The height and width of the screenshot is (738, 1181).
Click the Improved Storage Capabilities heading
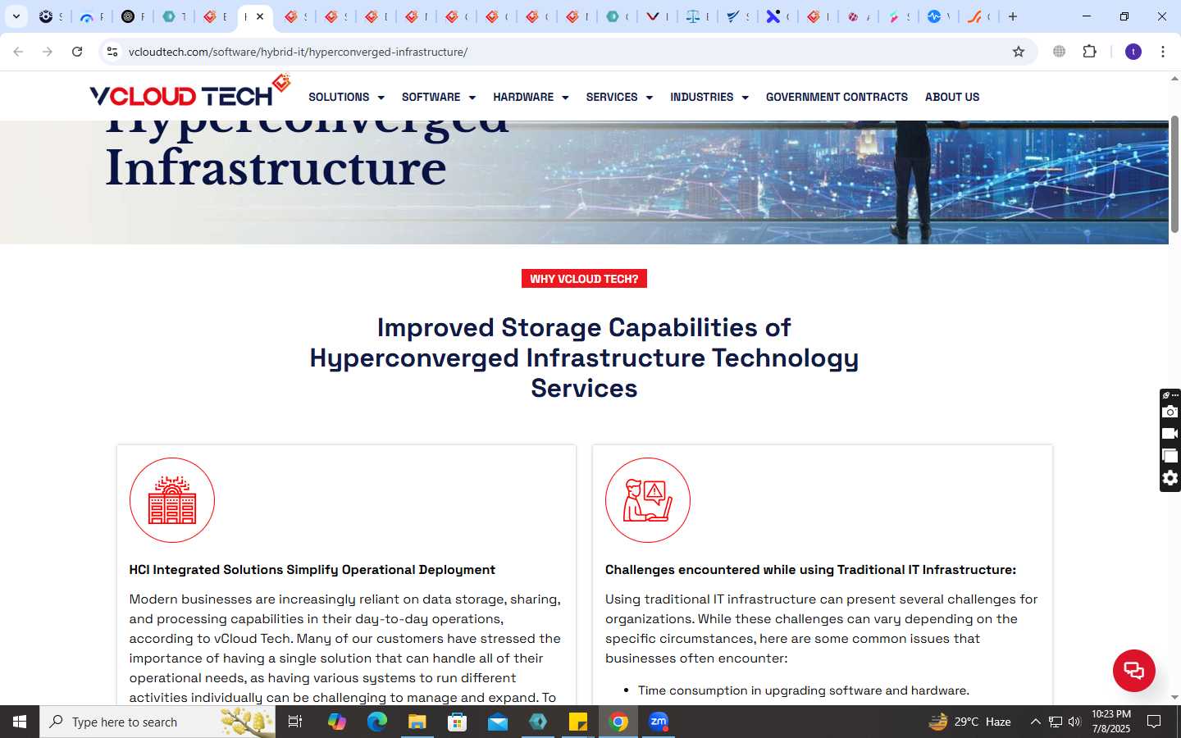coord(584,358)
